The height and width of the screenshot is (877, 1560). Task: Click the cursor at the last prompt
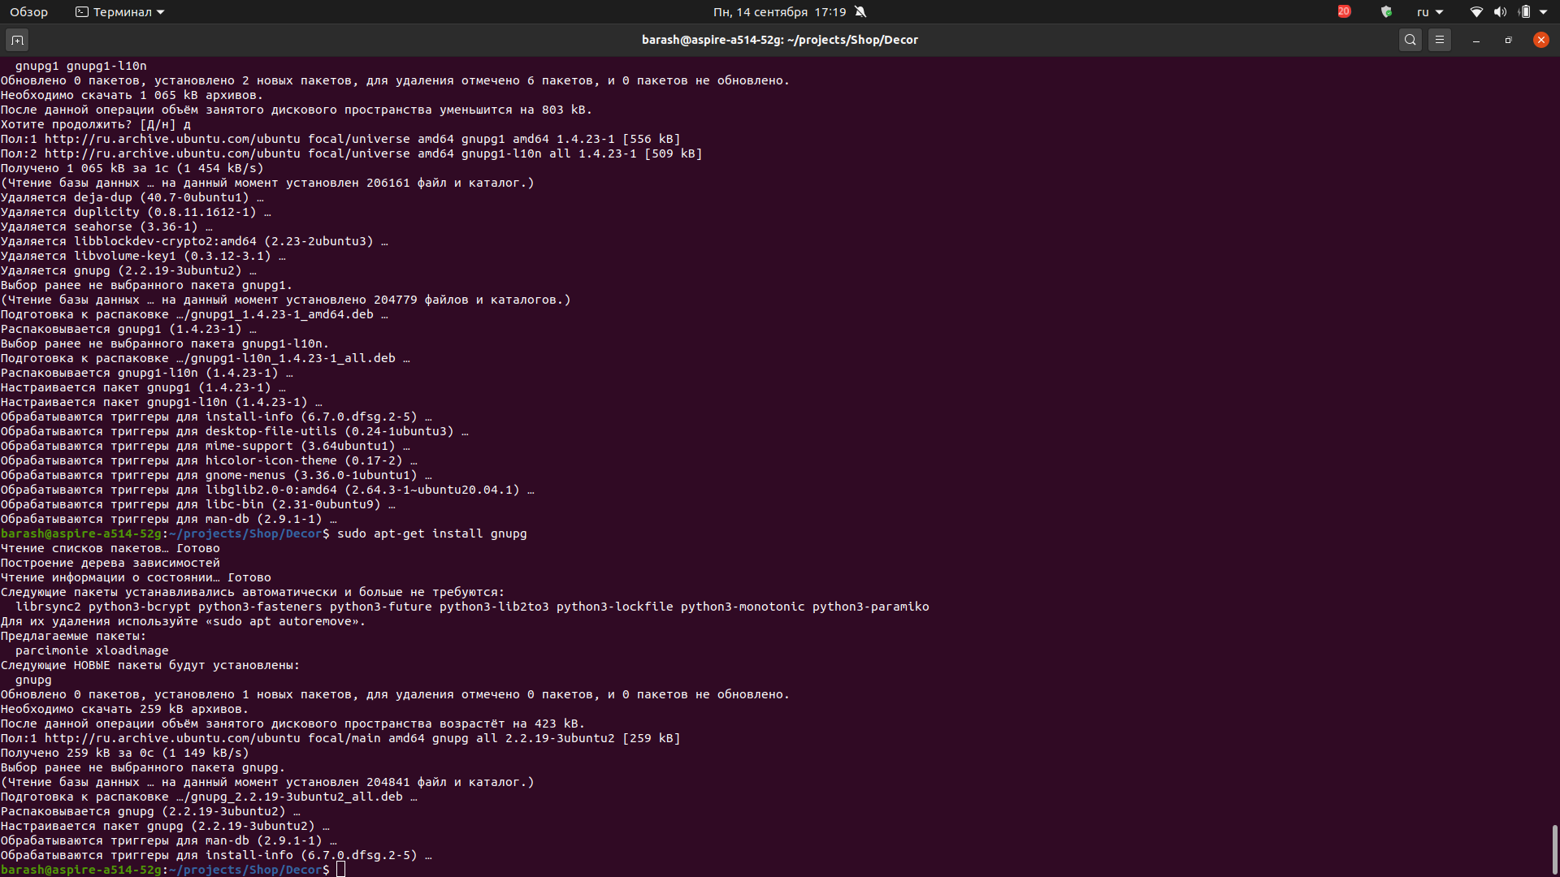point(341,870)
